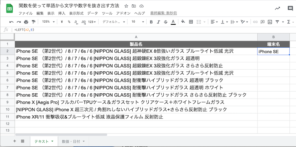
Task: Open the cell borders tool
Action: pyautogui.click(x=191, y=22)
